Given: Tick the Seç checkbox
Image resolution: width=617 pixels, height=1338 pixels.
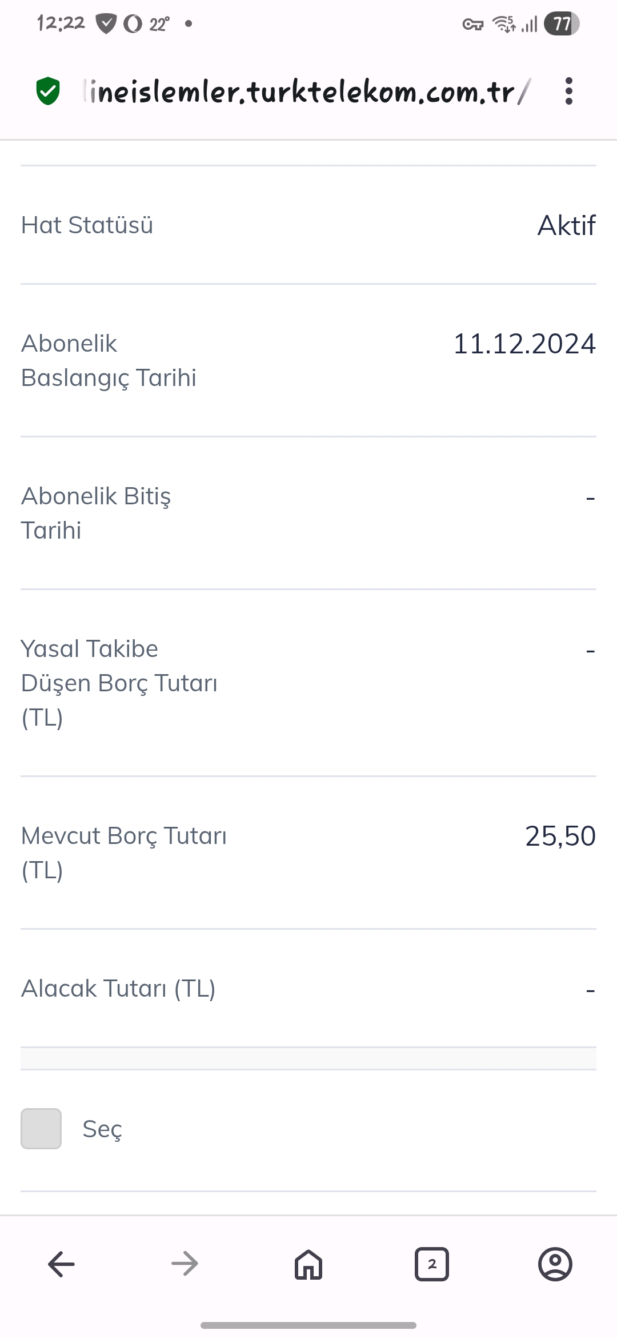Looking at the screenshot, I should pyautogui.click(x=41, y=1129).
